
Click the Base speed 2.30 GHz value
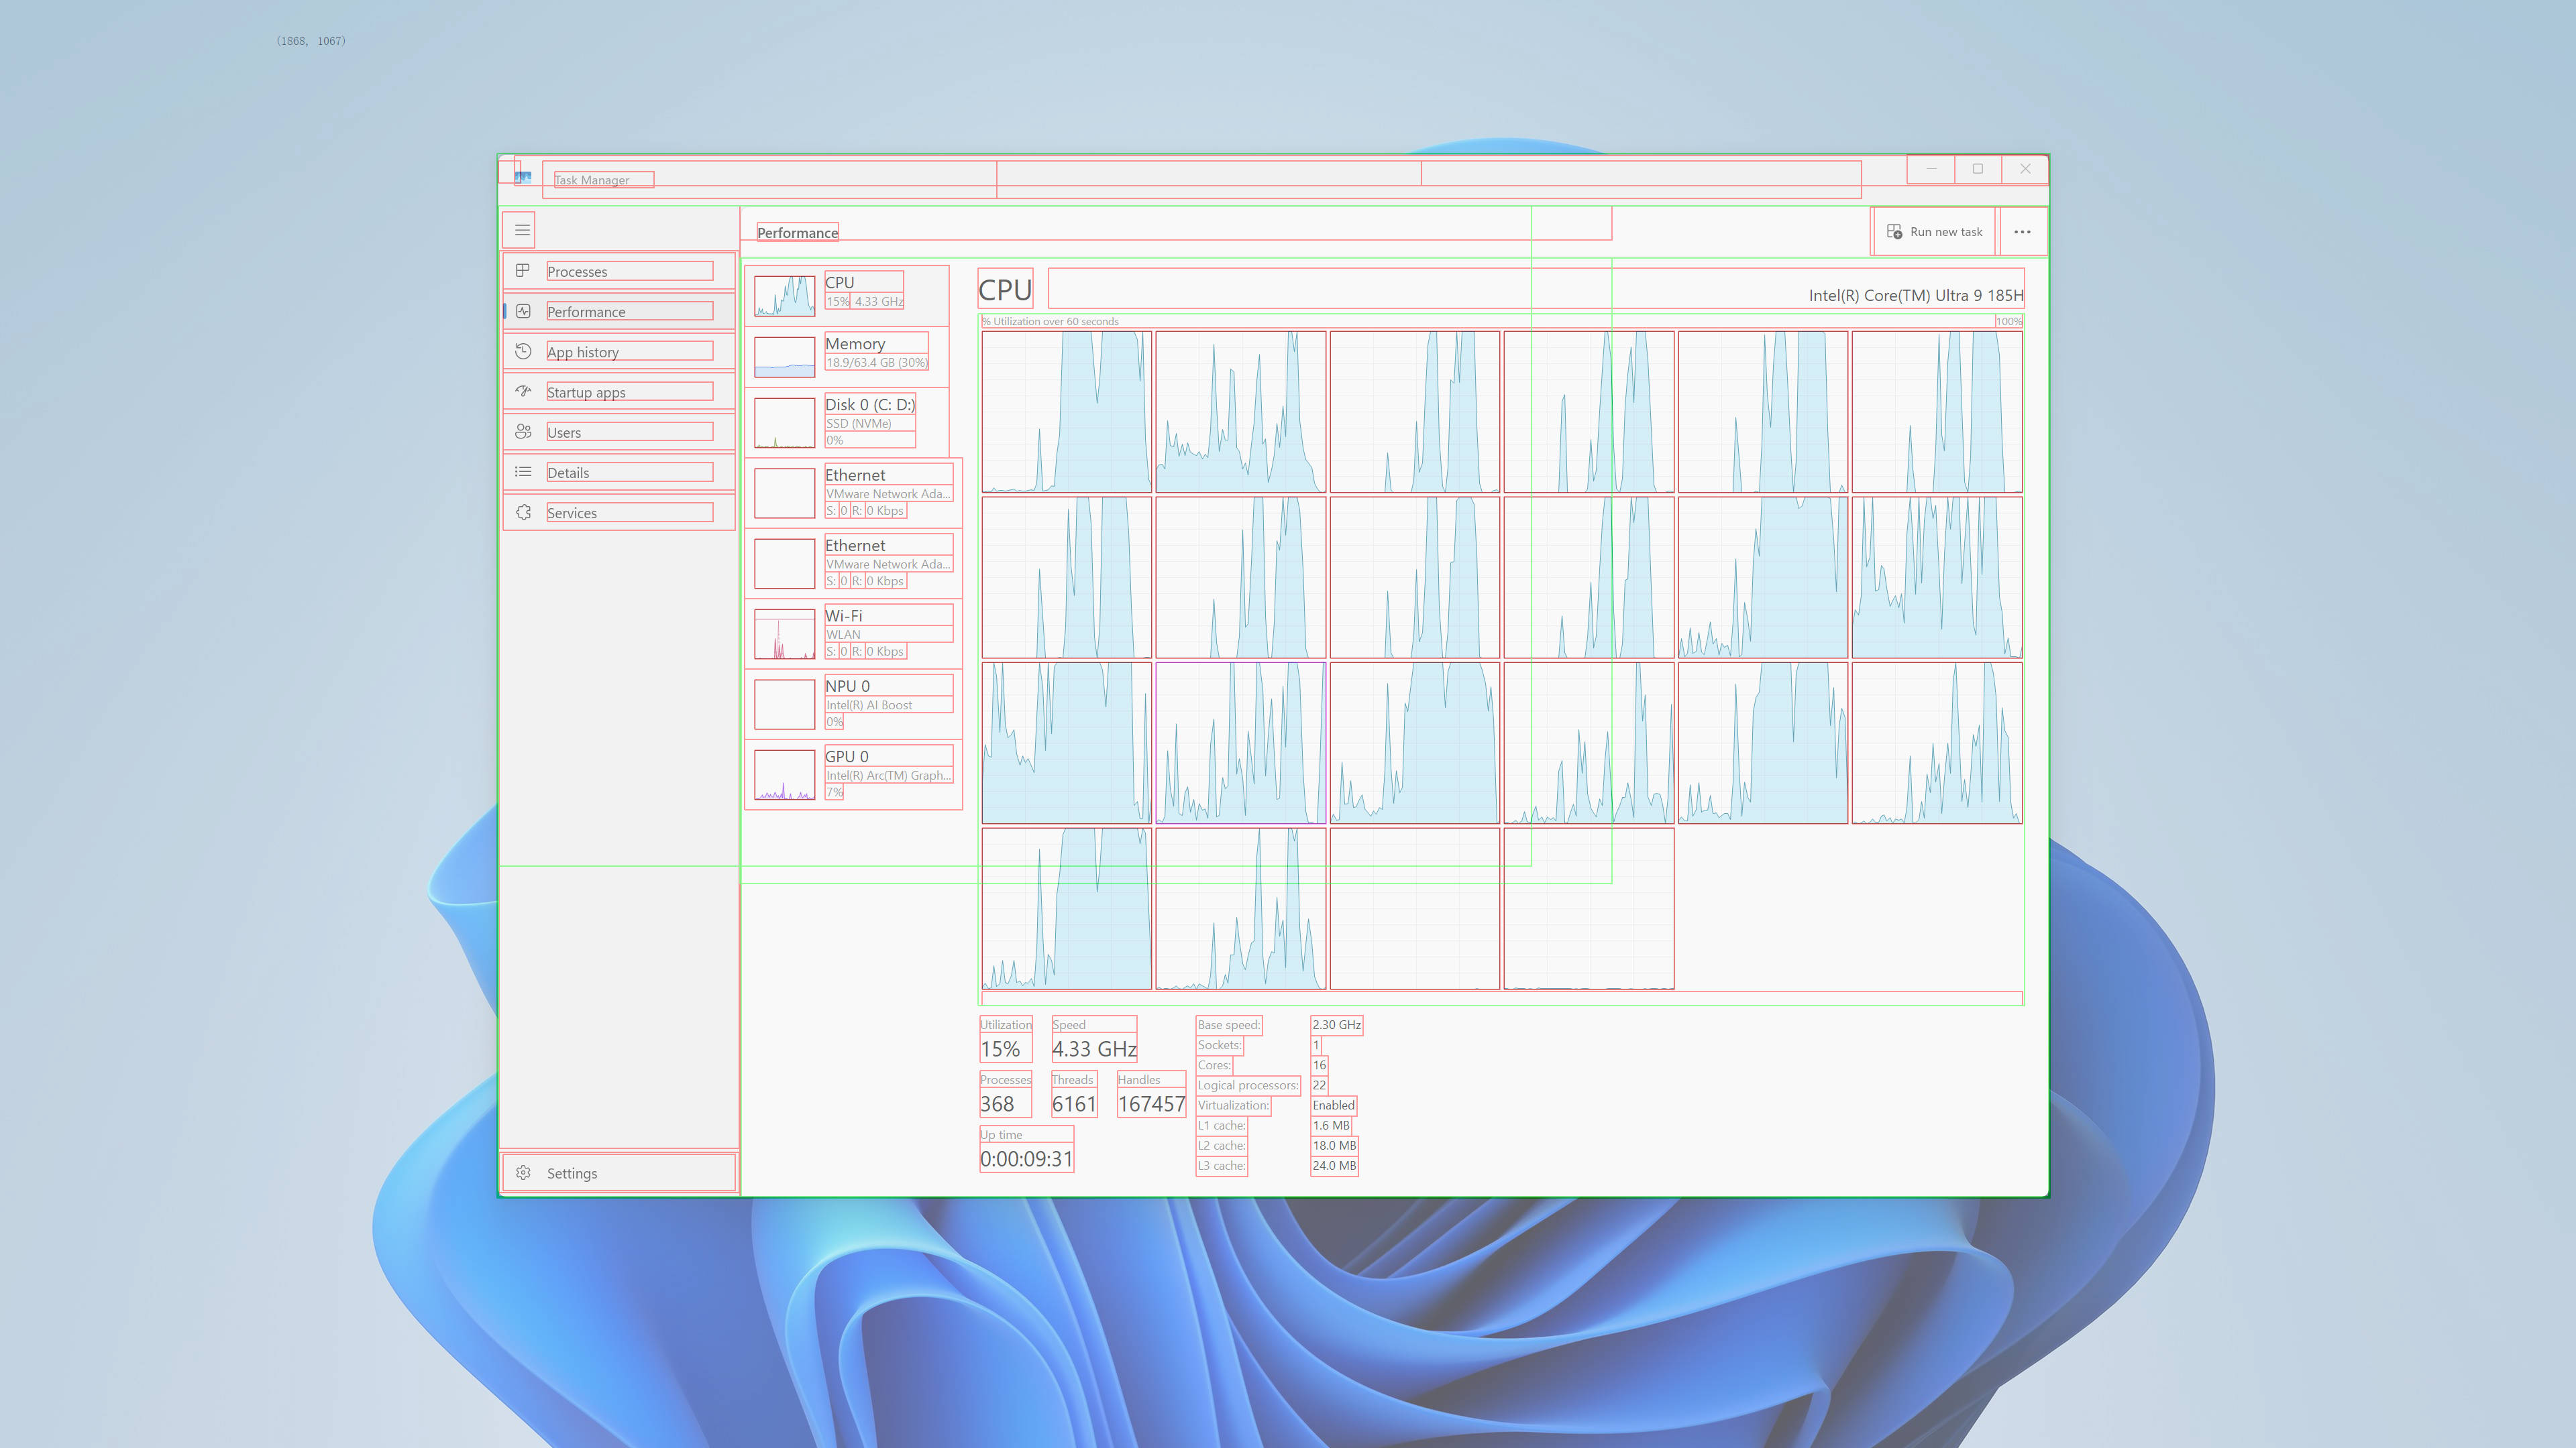(1337, 1024)
